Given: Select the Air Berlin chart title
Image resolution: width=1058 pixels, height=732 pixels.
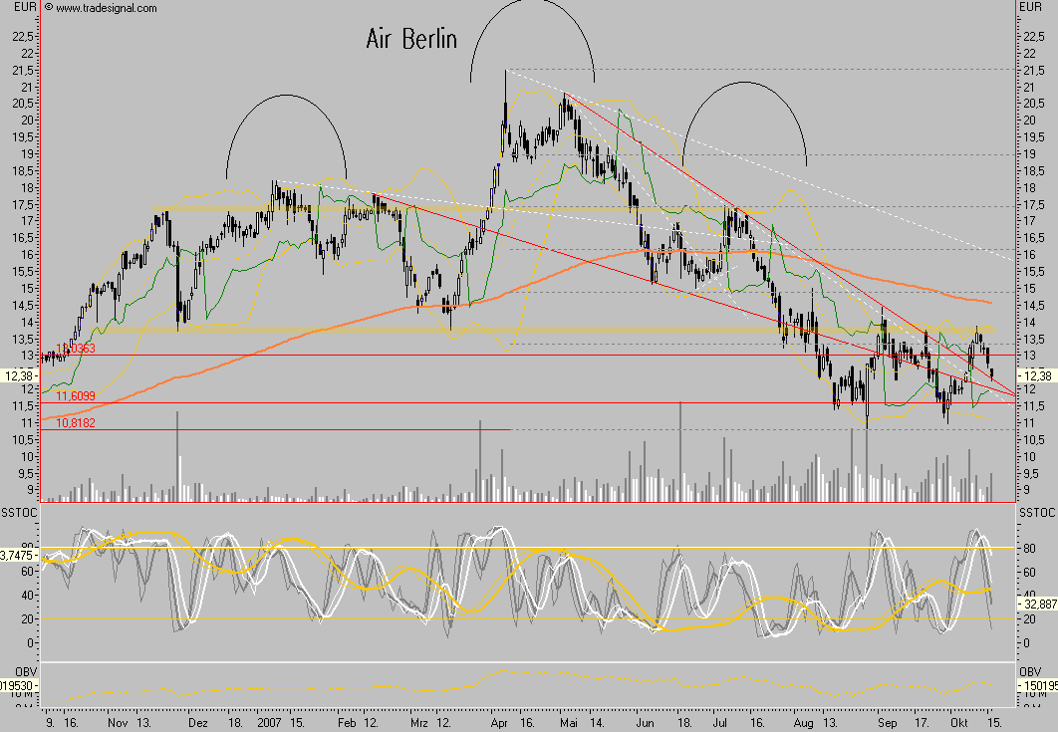Looking at the screenshot, I should [410, 39].
